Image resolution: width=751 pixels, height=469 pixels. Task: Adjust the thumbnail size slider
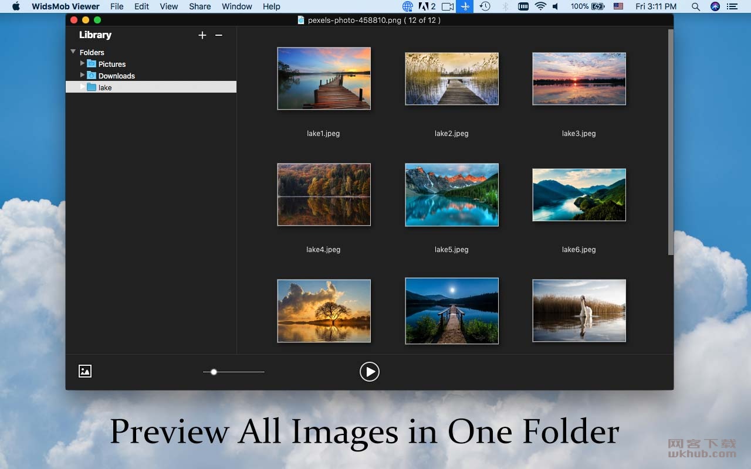pyautogui.click(x=234, y=372)
